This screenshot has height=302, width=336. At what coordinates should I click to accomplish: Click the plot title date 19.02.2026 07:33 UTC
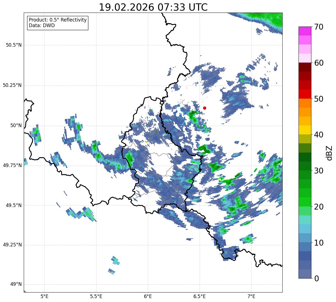(x=153, y=7)
